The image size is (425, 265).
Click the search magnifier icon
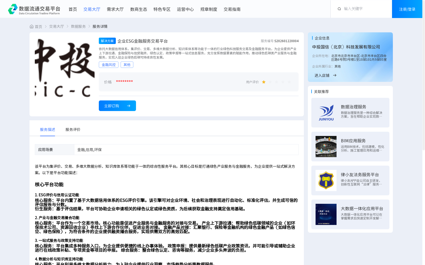(x=339, y=9)
